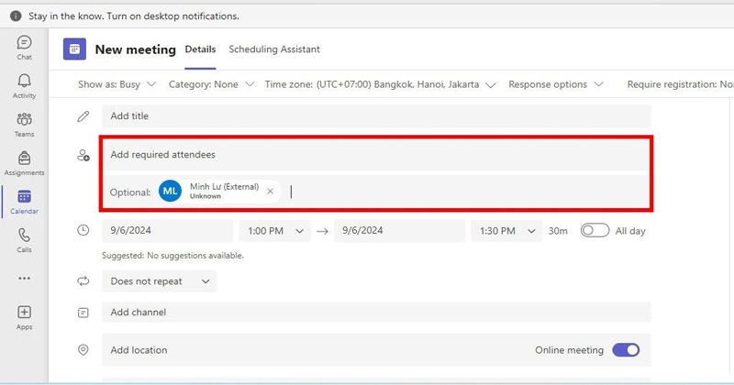Viewport: 734px width, 385px height.
Task: Open Require registration option
Action: point(680,84)
